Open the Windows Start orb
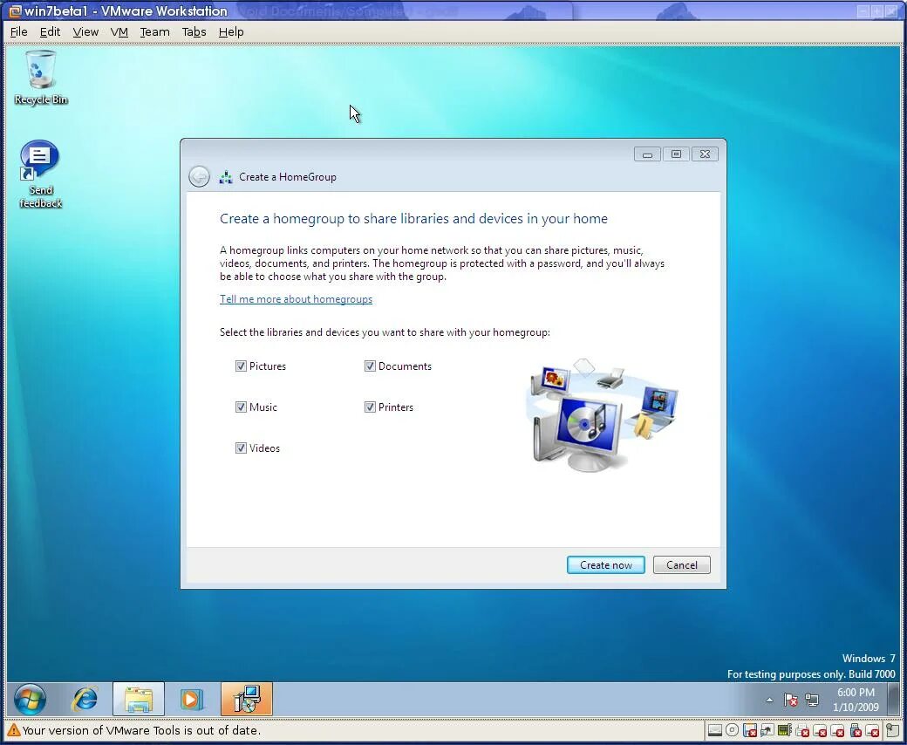This screenshot has width=907, height=745. (30, 700)
